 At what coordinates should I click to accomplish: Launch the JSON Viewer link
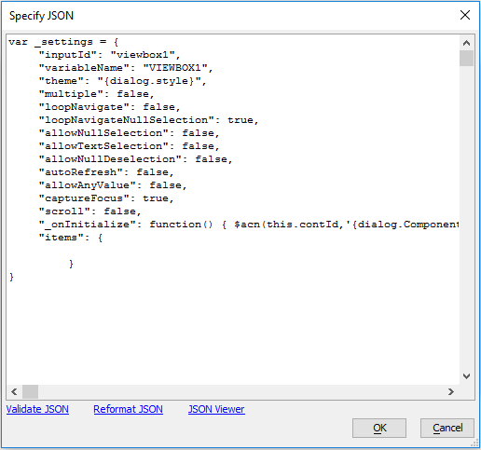216,409
